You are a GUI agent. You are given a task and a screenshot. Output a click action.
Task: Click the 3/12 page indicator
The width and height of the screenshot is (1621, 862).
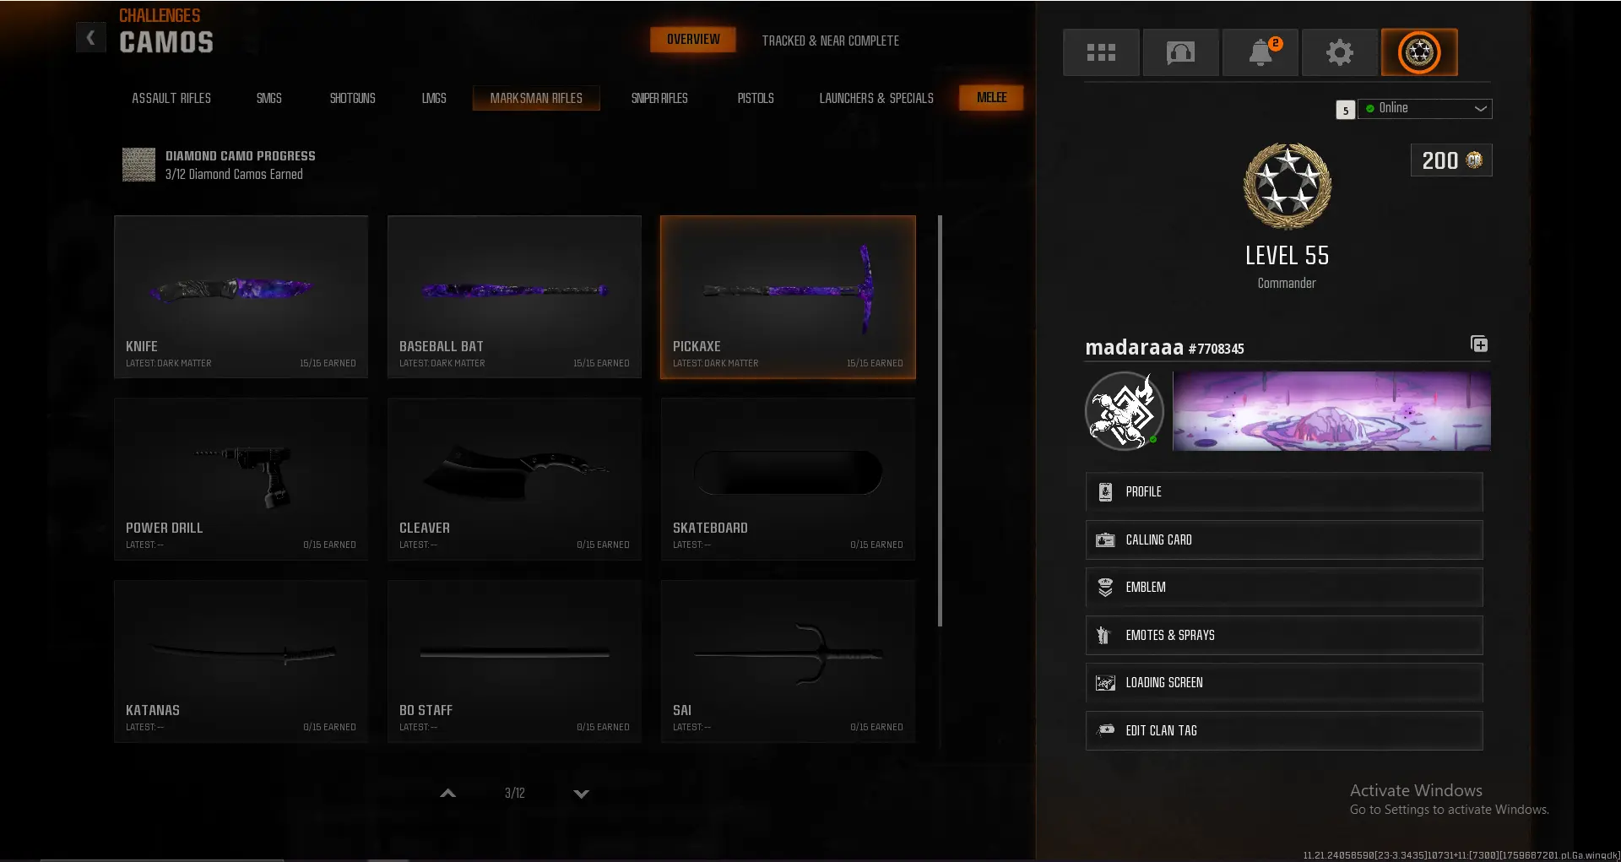coord(515,794)
